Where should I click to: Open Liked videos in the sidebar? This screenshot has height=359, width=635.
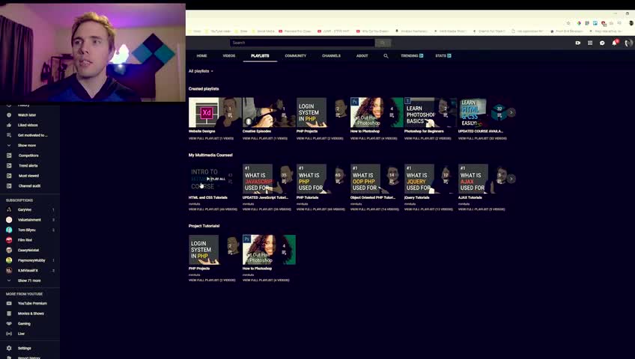point(28,126)
